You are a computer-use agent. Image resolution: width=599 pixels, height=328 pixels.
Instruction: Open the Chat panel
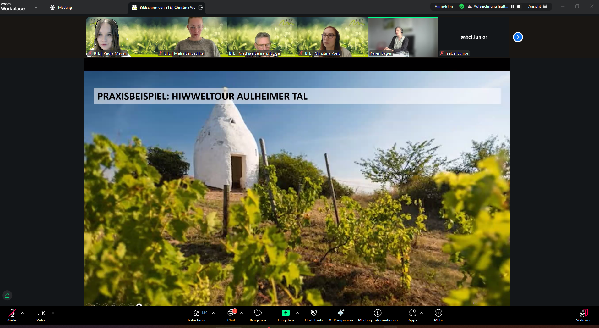[231, 315]
